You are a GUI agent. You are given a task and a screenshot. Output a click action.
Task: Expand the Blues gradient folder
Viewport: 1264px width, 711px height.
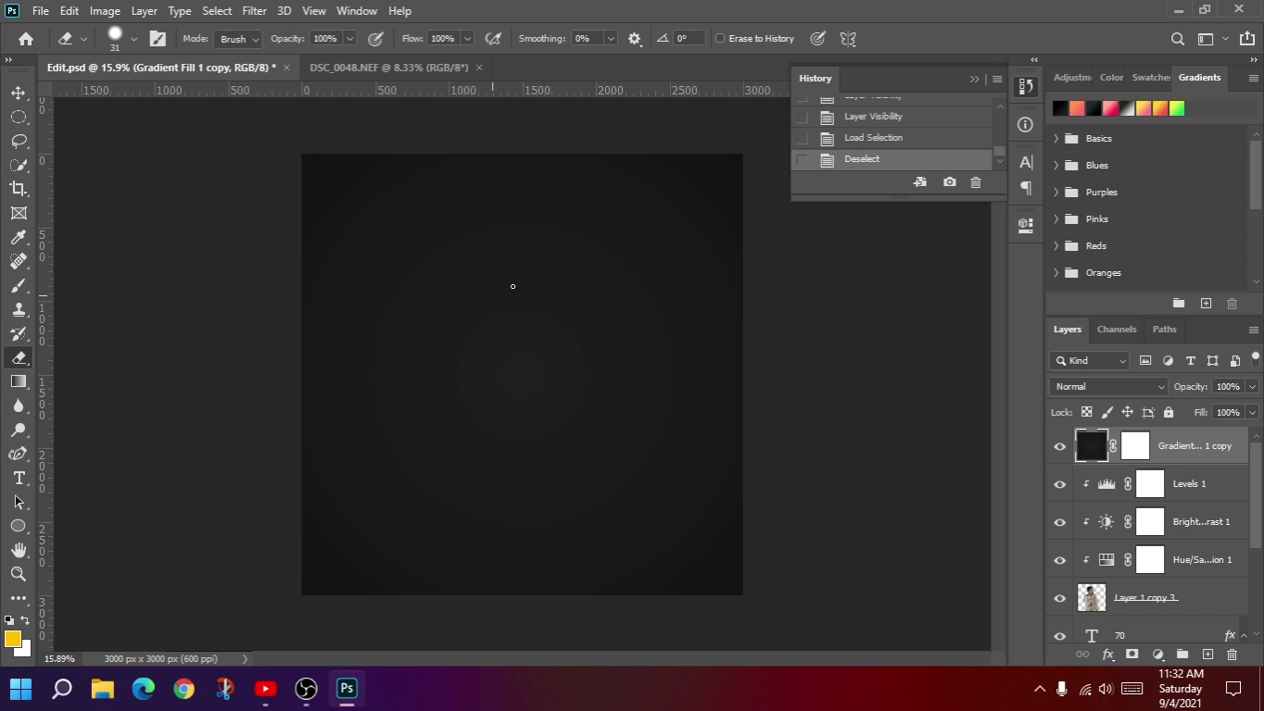tap(1056, 166)
